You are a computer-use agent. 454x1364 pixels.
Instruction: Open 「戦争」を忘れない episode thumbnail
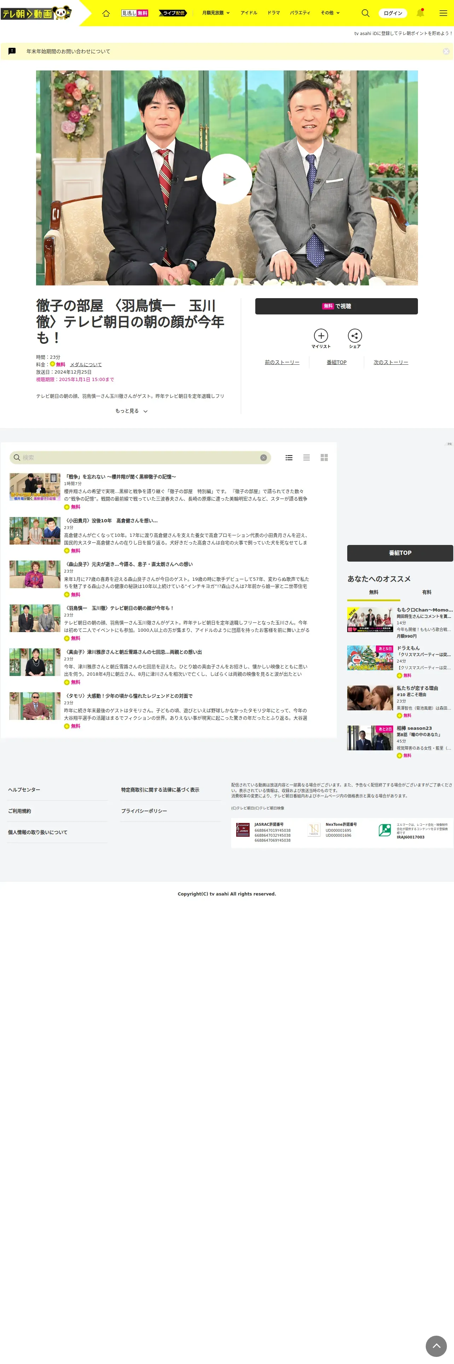pos(35,487)
